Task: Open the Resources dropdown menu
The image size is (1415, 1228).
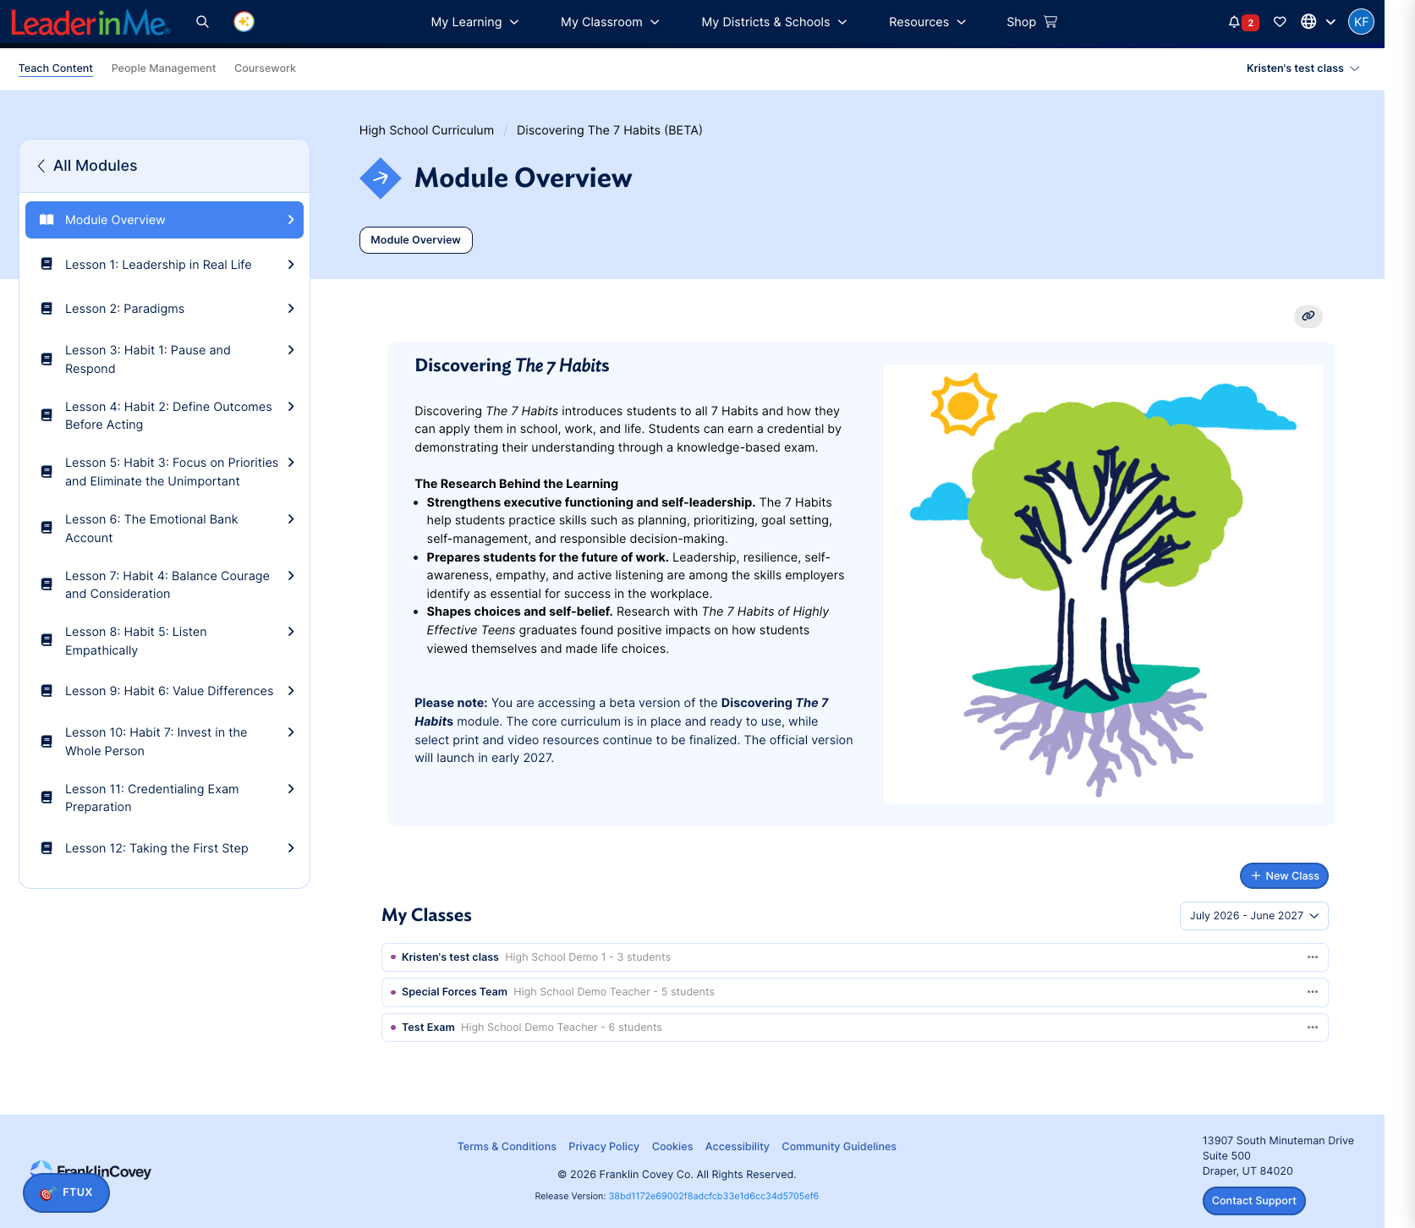Action: coord(927,22)
